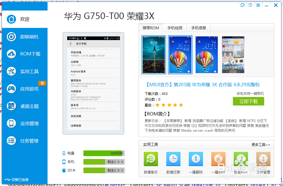Open MIUI官方 第203周 ROM title link
The image size is (283, 186).
(x=202, y=84)
